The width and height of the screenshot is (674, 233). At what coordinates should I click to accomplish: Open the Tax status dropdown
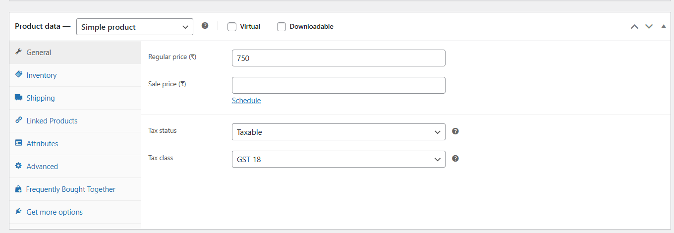(338, 132)
